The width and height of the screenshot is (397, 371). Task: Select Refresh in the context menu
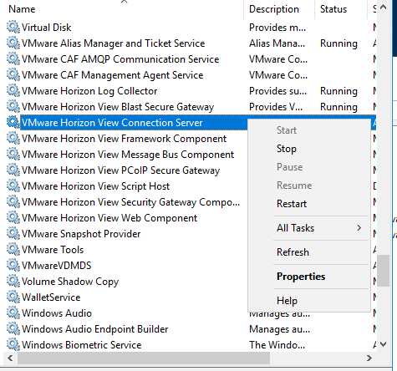pos(293,252)
